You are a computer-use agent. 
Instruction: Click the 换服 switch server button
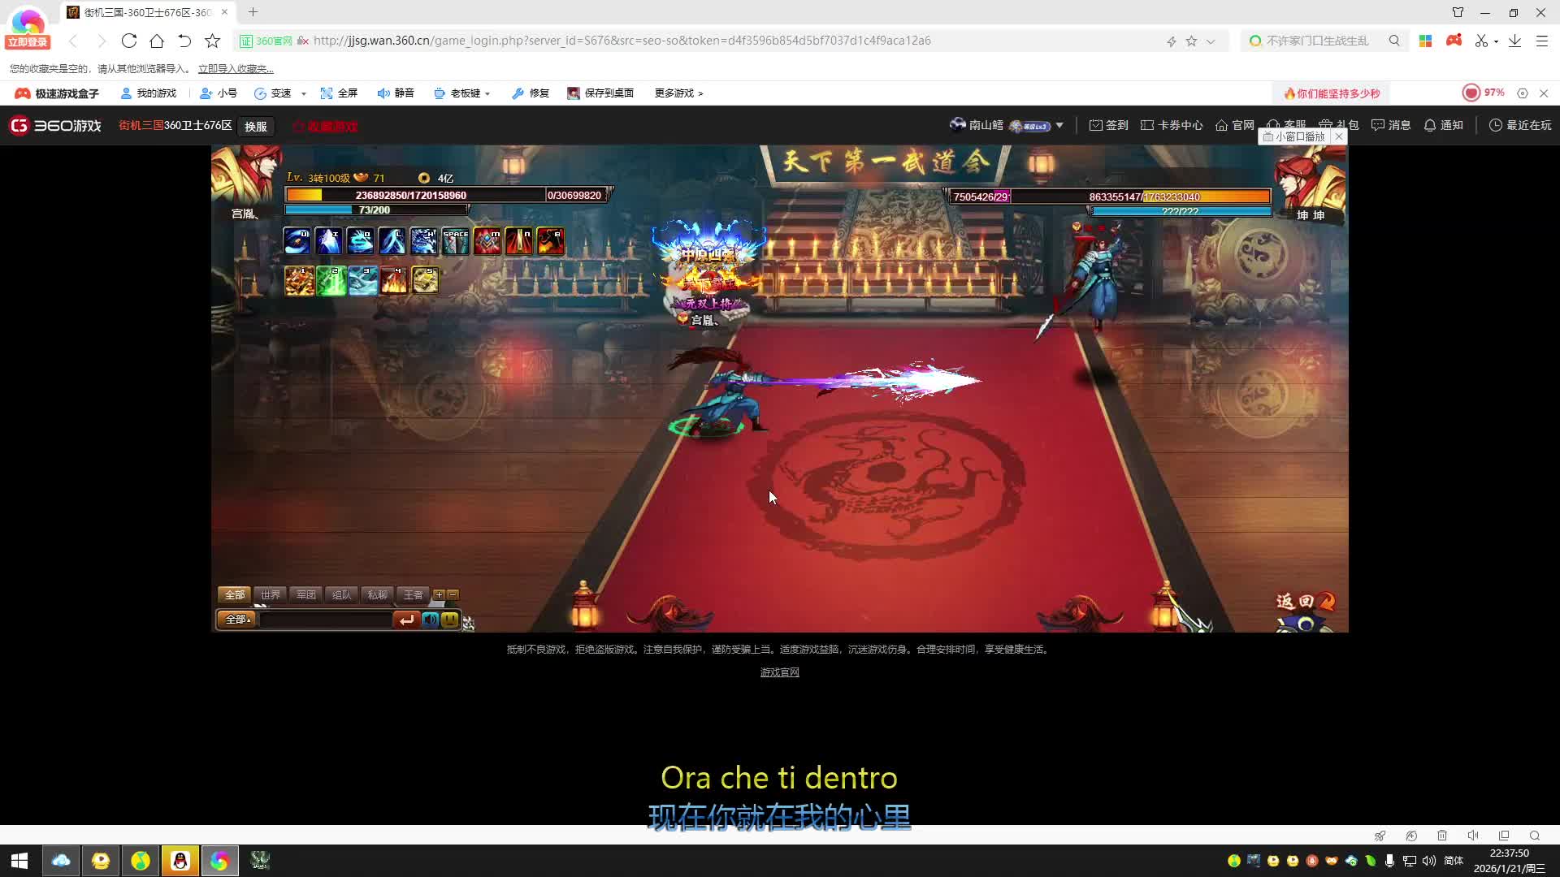click(255, 127)
